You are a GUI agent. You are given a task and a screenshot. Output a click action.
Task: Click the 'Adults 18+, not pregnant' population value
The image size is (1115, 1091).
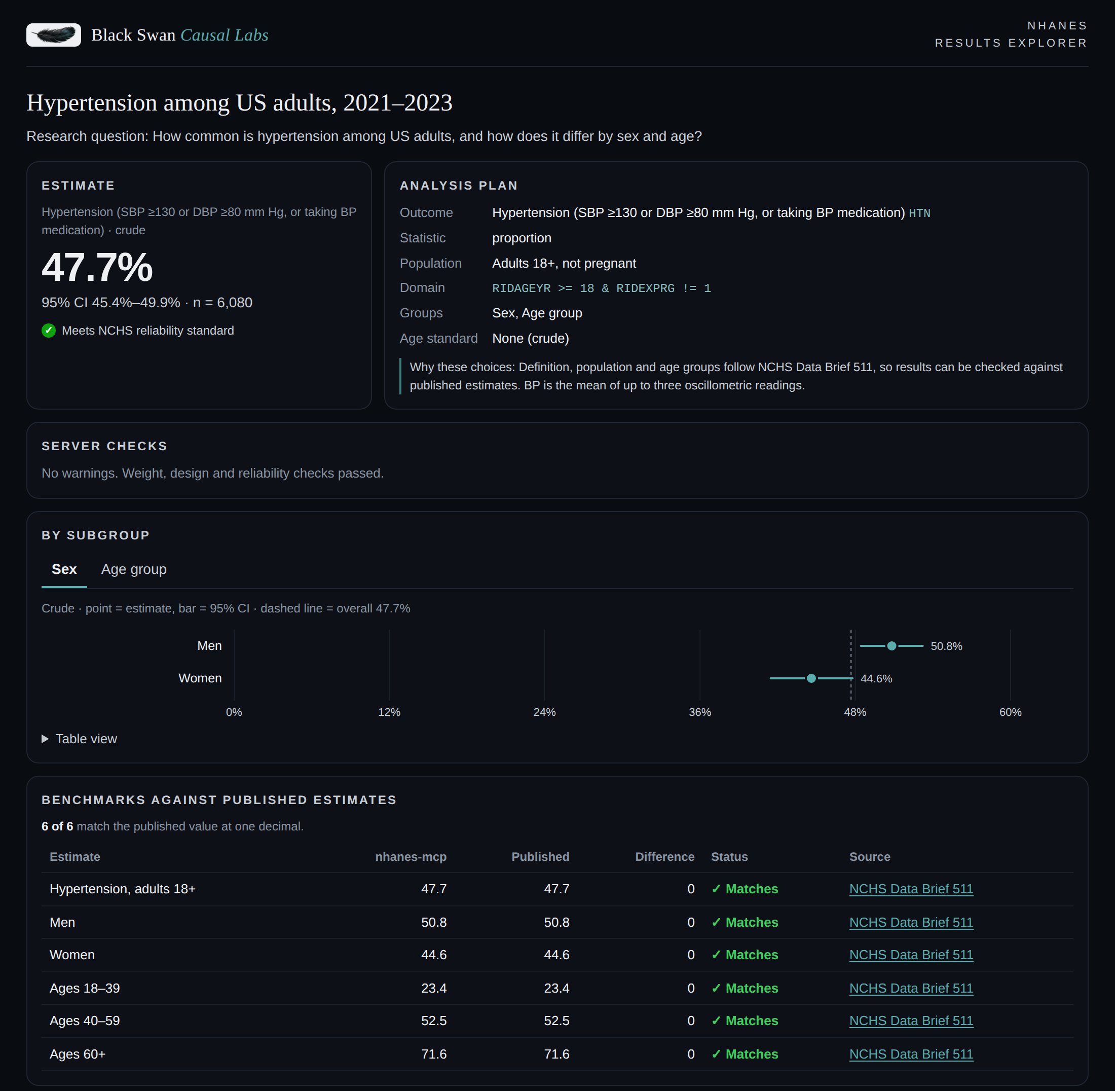(564, 263)
